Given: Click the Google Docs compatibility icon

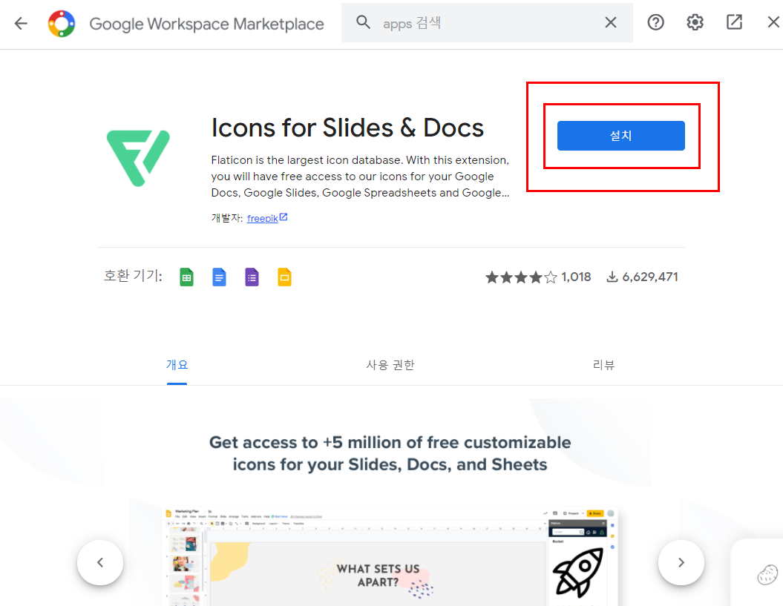Looking at the screenshot, I should [219, 277].
